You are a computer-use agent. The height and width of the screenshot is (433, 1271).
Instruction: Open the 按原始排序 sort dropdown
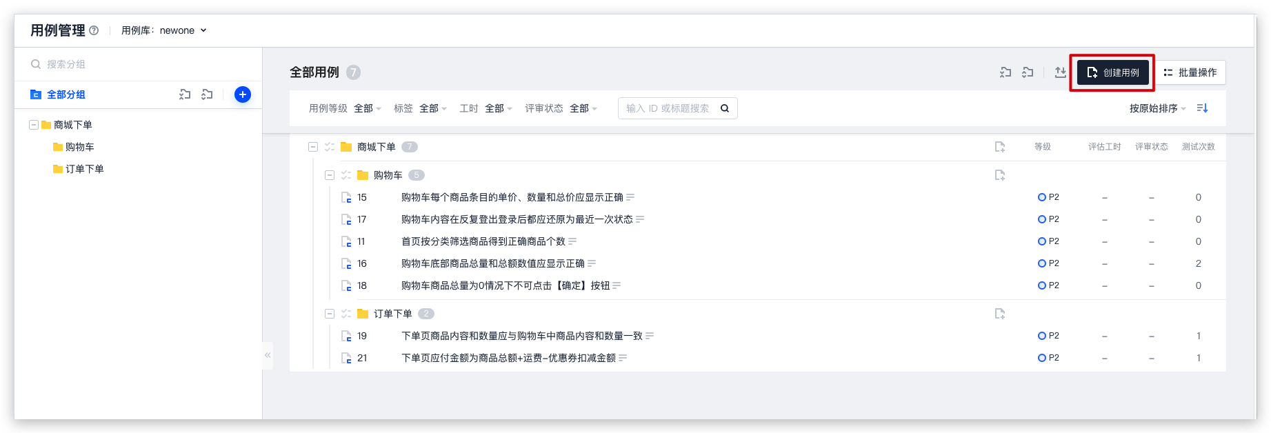tap(1158, 108)
